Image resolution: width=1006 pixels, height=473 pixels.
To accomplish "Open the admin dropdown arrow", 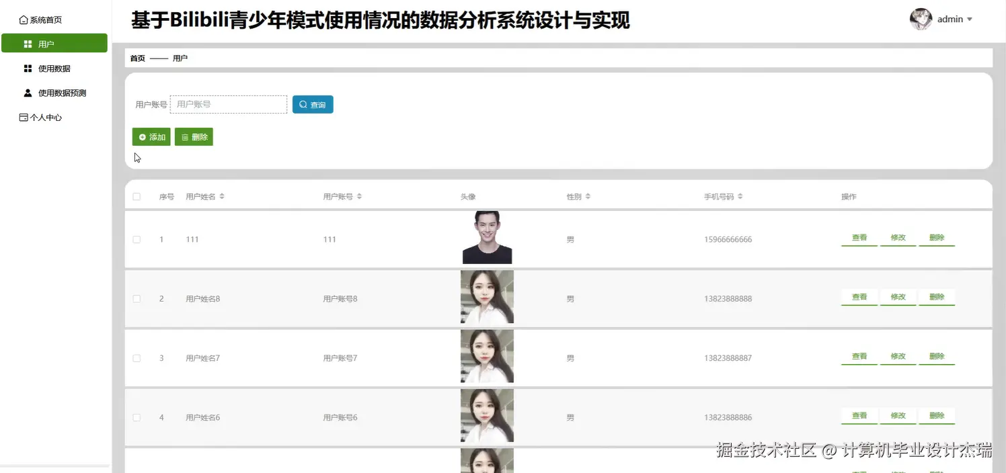I will point(970,19).
